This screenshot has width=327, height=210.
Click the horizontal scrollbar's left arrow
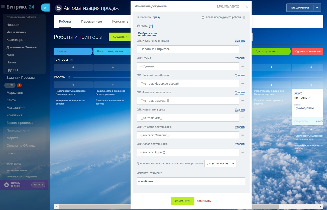[56, 206]
